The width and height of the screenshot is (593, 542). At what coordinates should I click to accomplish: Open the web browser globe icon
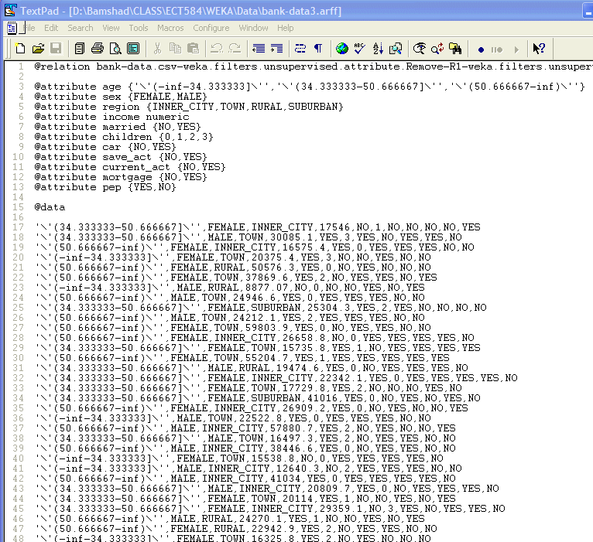pos(342,49)
